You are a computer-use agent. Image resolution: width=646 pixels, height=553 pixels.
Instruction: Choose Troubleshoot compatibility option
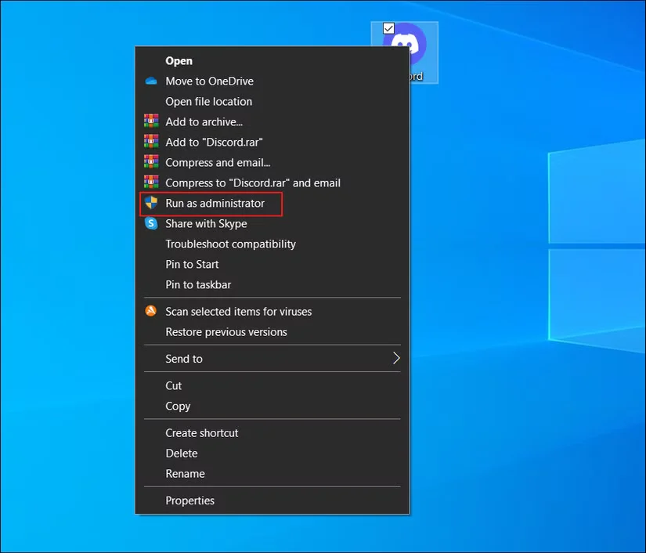point(230,244)
